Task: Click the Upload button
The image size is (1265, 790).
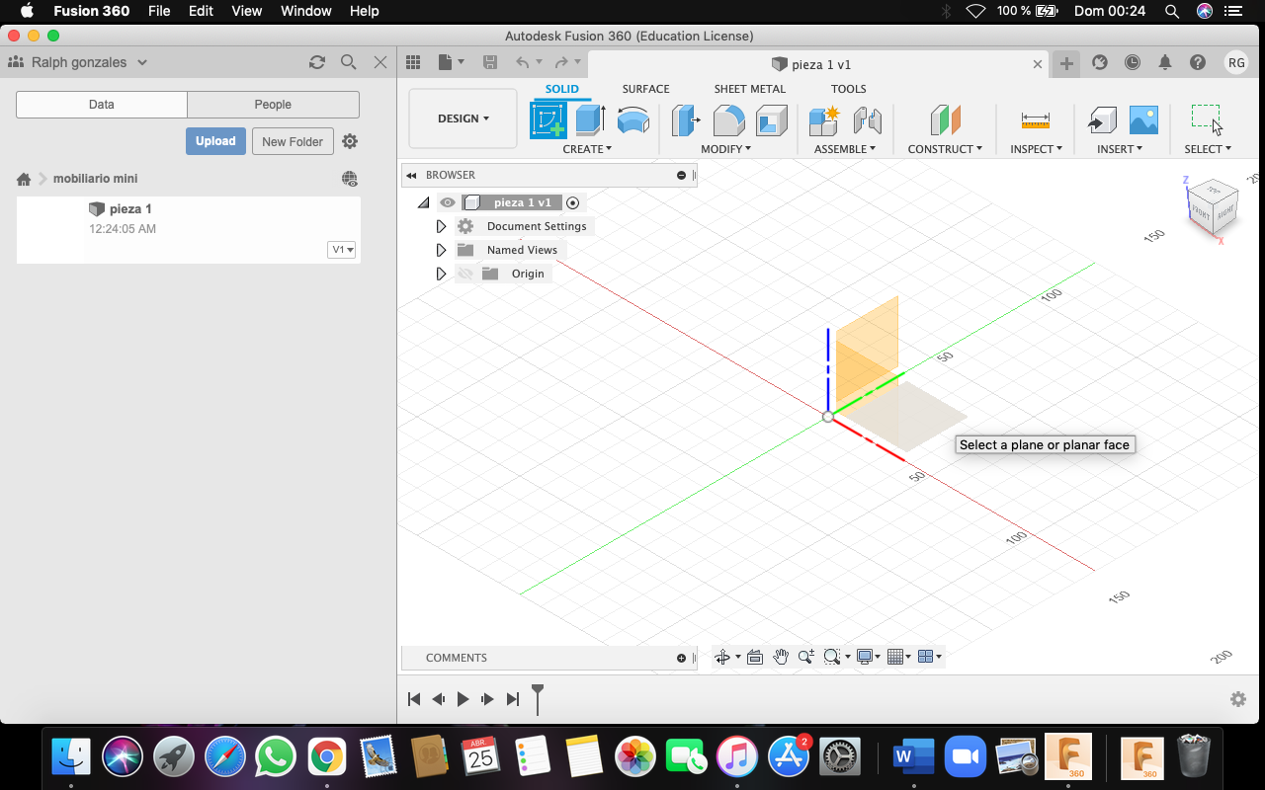Action: pos(215,141)
